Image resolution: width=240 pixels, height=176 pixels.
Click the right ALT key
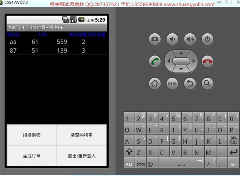coord(234,163)
